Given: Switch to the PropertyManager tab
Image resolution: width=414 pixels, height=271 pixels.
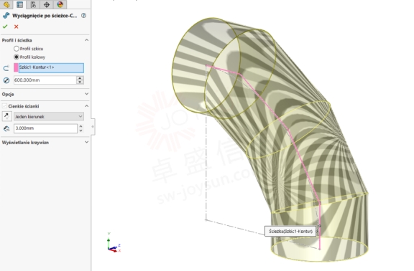Looking at the screenshot, I should [x=19, y=4].
